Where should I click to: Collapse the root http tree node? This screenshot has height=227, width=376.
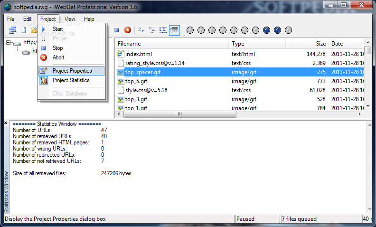coord(9,43)
